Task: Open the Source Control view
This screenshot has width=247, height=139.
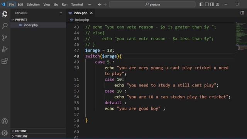Action: click(x=5, y=37)
